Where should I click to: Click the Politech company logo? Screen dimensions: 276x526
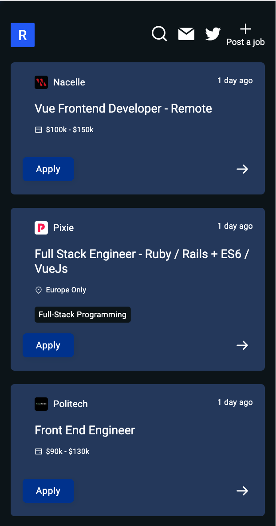coord(41,404)
